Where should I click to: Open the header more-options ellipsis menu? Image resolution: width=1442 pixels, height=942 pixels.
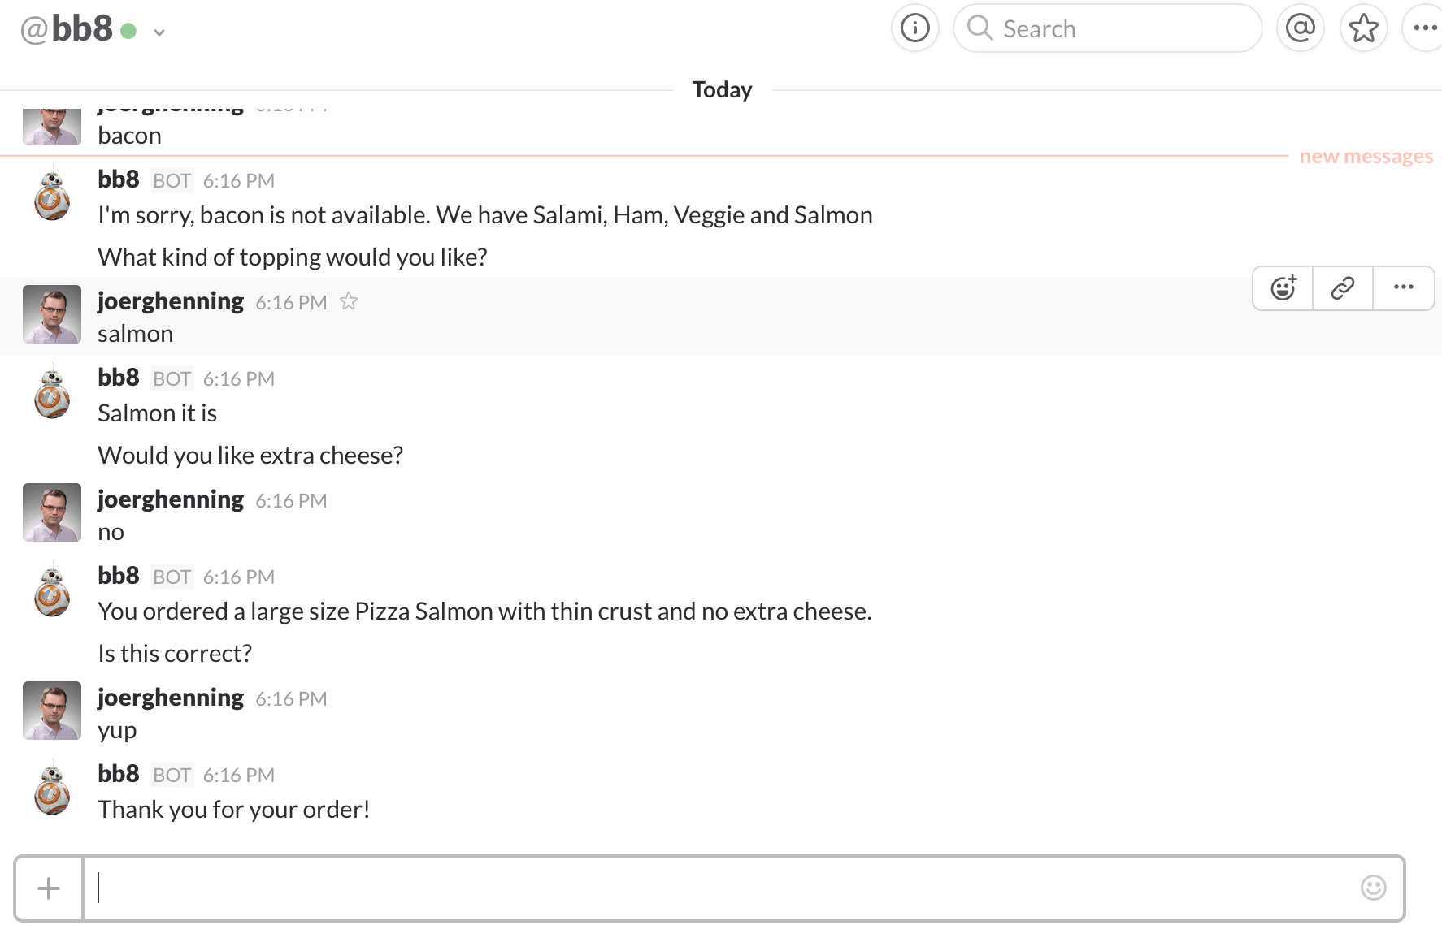pos(1424,28)
